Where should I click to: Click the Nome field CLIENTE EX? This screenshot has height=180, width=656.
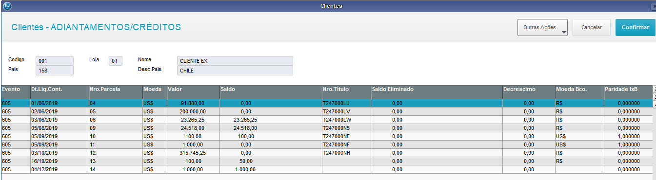[x=235, y=61]
